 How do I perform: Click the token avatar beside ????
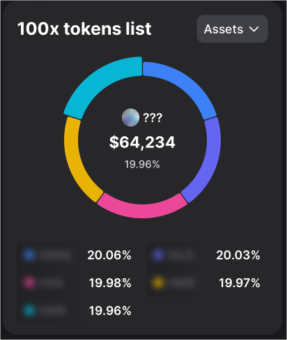click(x=130, y=118)
